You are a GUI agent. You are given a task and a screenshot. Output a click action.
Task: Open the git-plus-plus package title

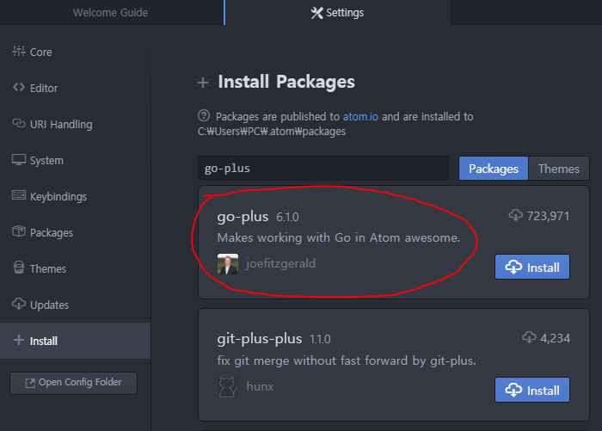(x=260, y=339)
